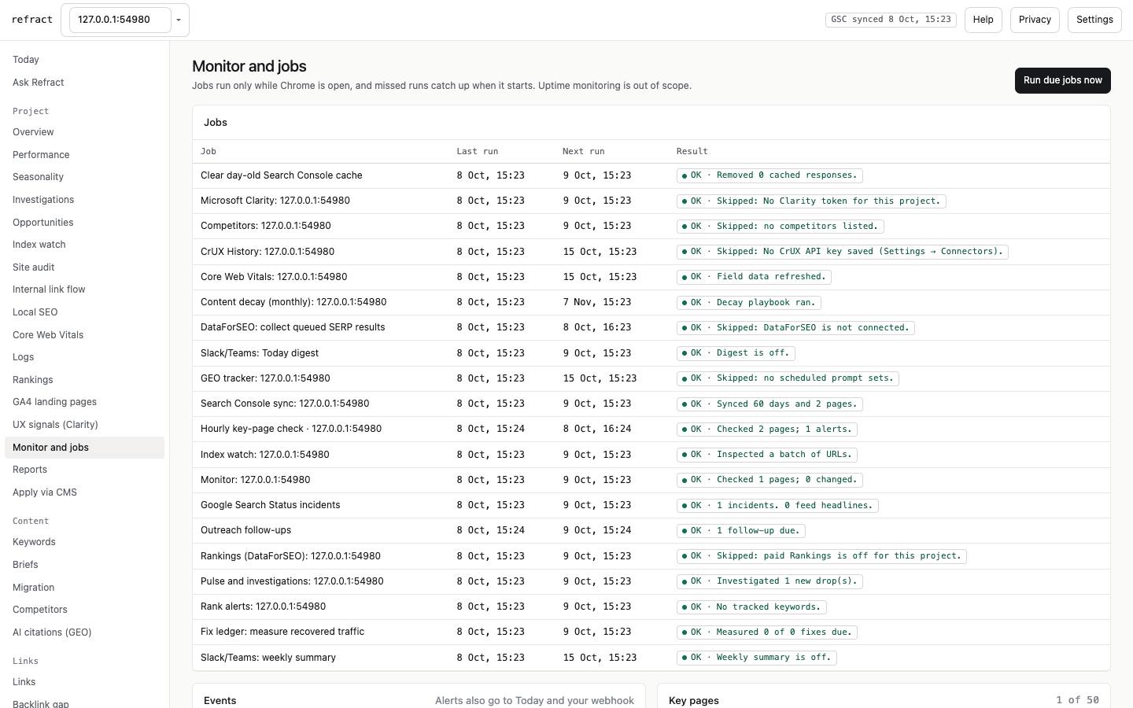Click the Slack/Teams: weekly summary job
Screen dimensions: 1133x708
tap(268, 658)
